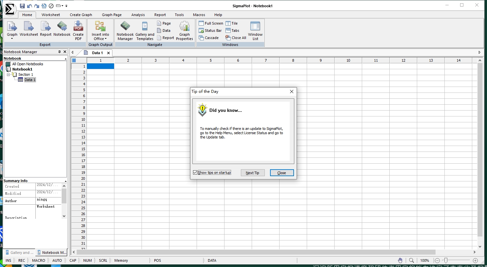The width and height of the screenshot is (487, 267).
Task: Open the Worksheet ribbon tab
Action: click(x=51, y=15)
